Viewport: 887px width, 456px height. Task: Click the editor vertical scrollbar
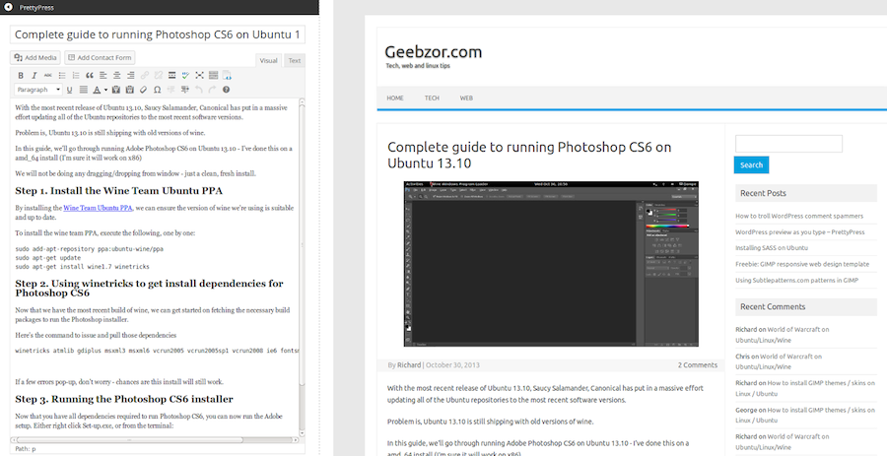click(303, 267)
